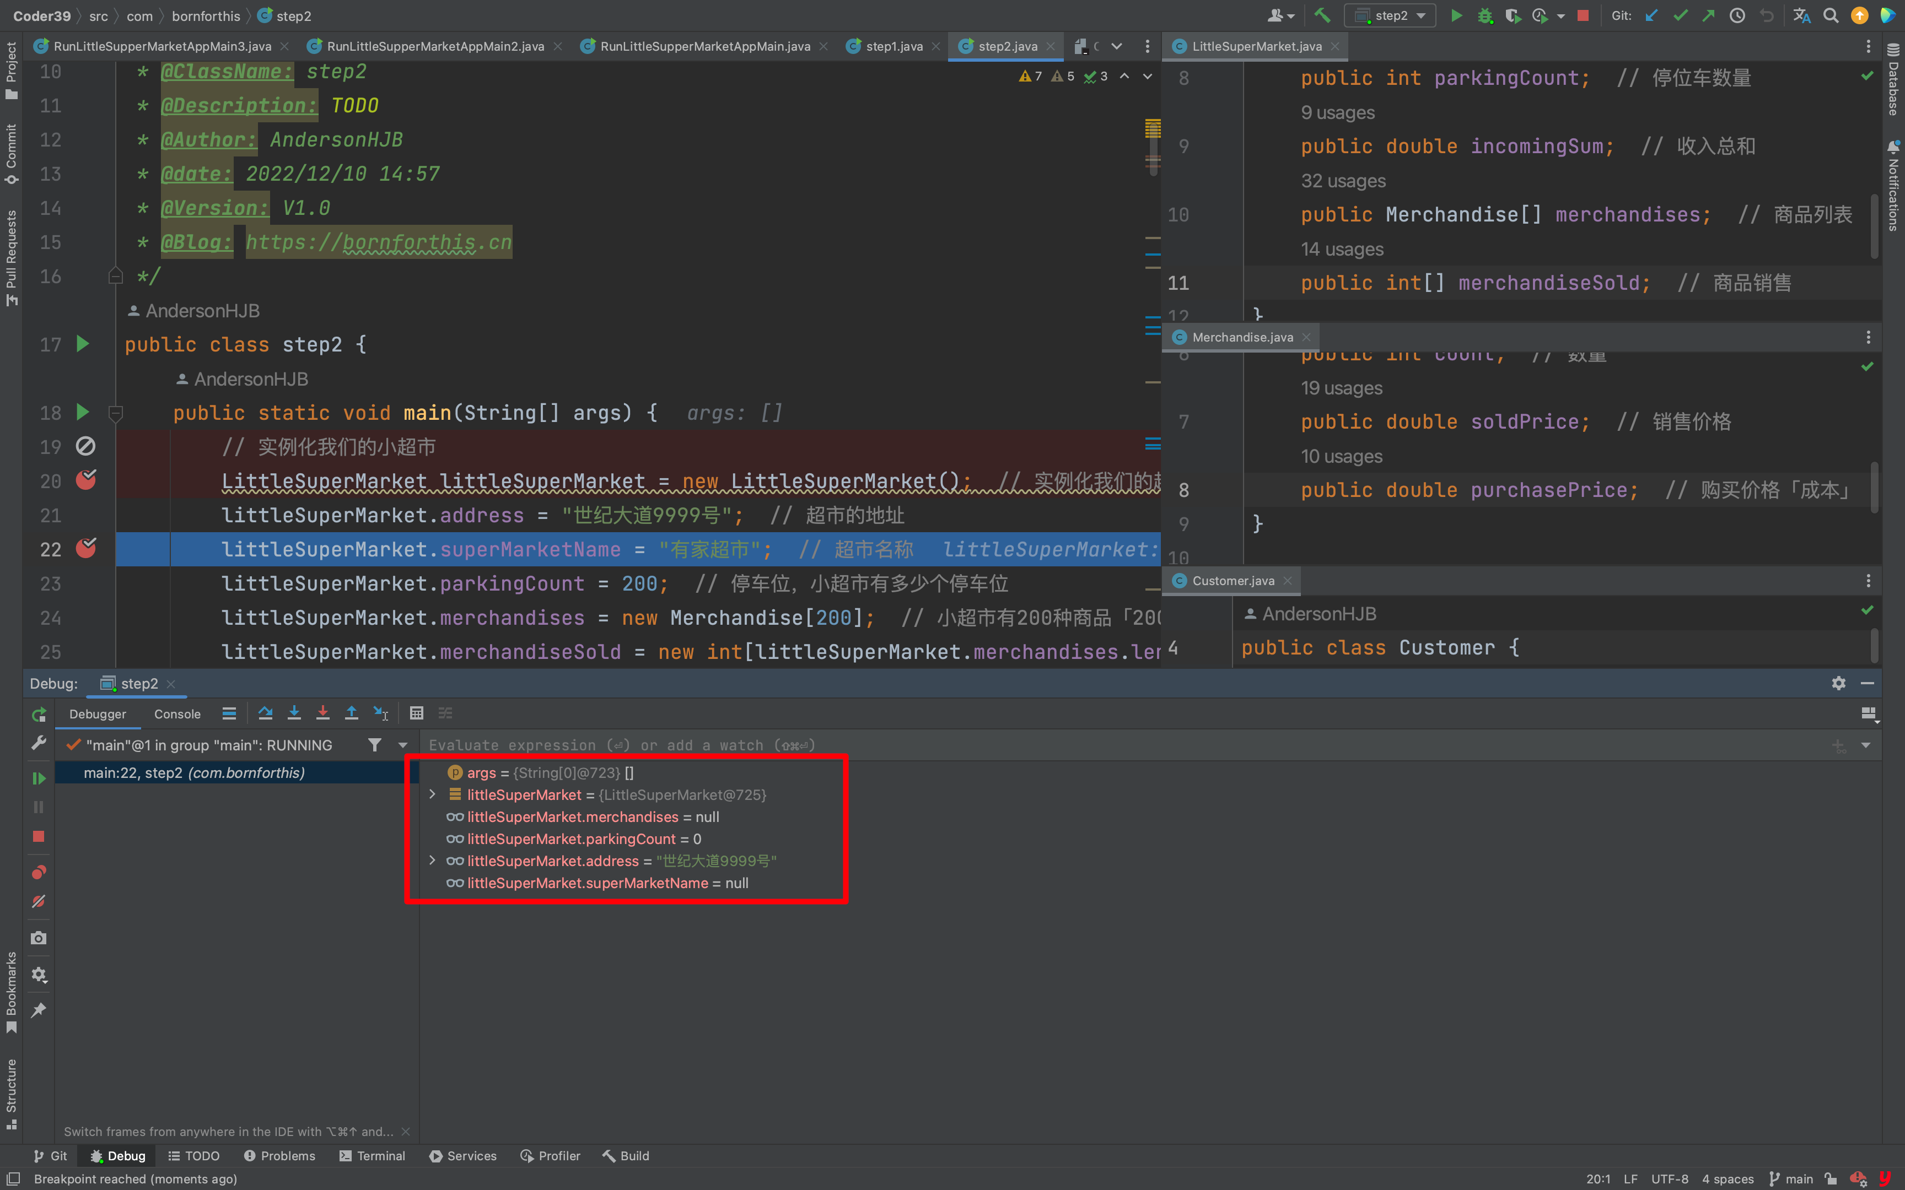Update project with Git blue arrow

click(x=1651, y=16)
